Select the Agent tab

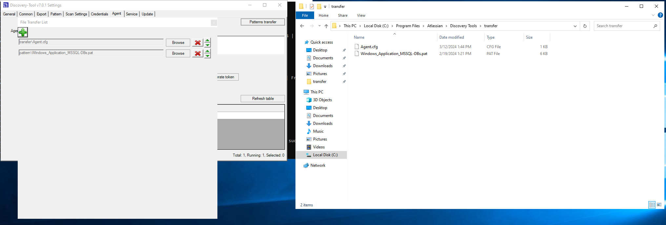116,14
